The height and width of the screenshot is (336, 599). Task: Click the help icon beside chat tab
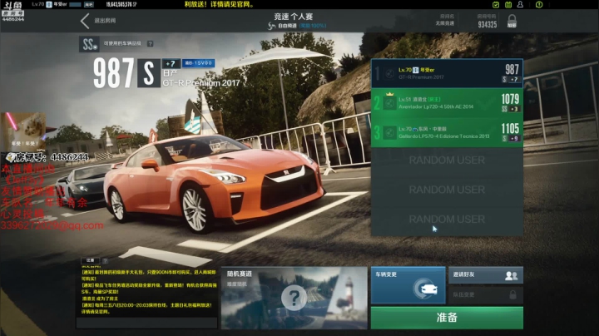(x=105, y=261)
